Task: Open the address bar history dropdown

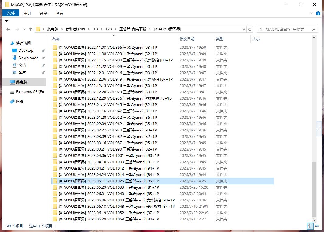Action: click(x=244, y=29)
